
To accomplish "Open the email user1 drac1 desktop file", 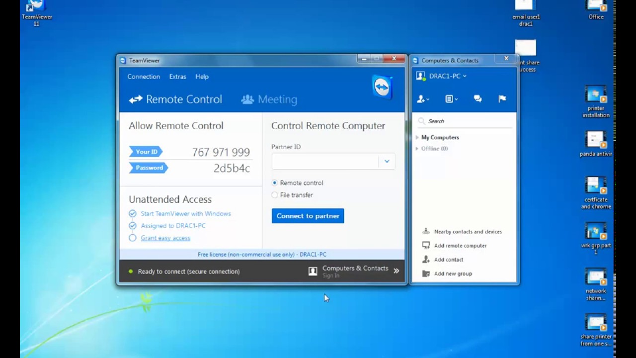I will click(526, 13).
